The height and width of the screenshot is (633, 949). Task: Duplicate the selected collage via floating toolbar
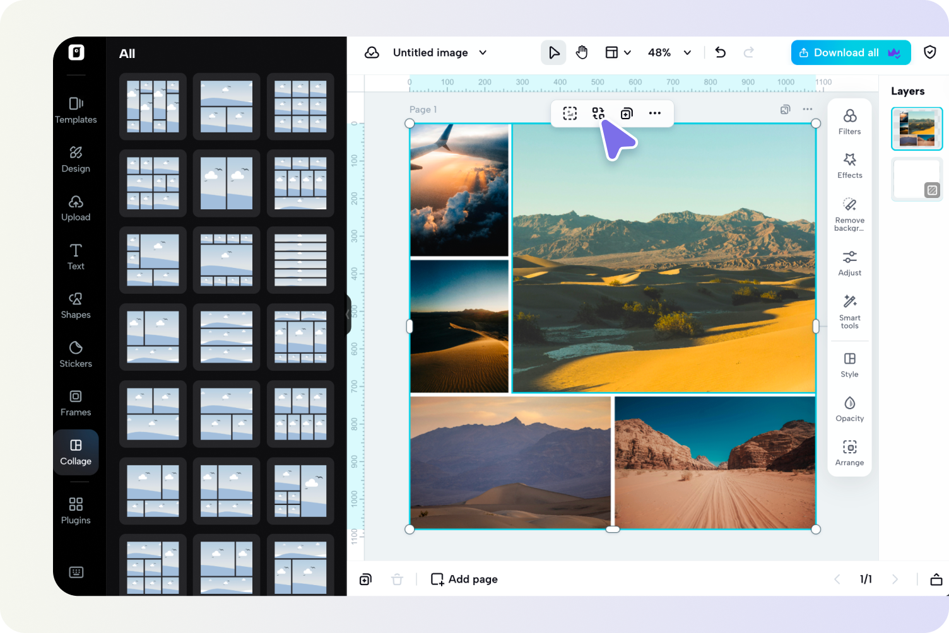[x=627, y=113]
